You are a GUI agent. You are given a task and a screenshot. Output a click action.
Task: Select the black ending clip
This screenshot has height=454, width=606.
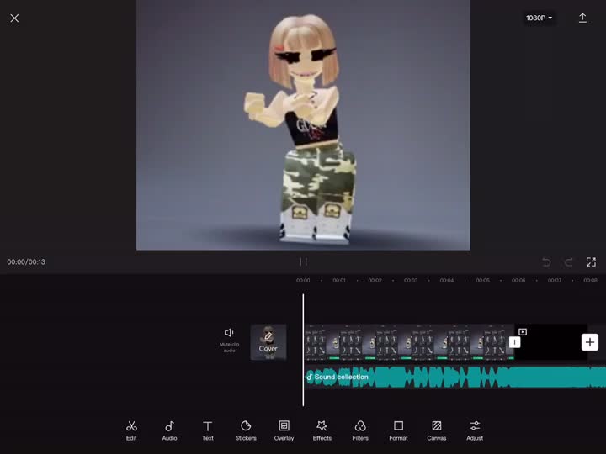(x=550, y=342)
